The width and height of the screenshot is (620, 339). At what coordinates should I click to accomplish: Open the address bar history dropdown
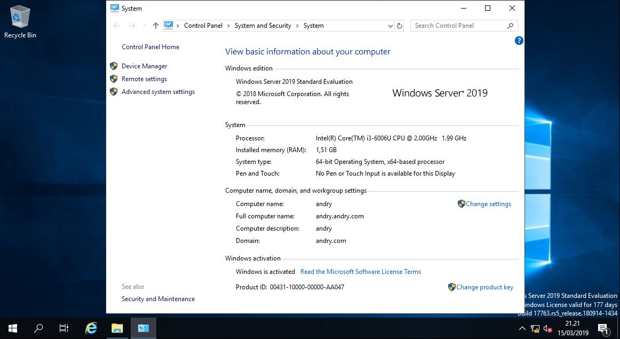pyautogui.click(x=390, y=26)
